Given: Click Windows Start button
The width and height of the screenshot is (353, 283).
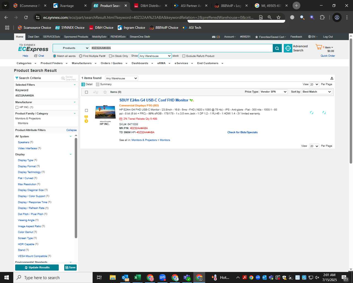Looking at the screenshot, I should (x=7, y=277).
